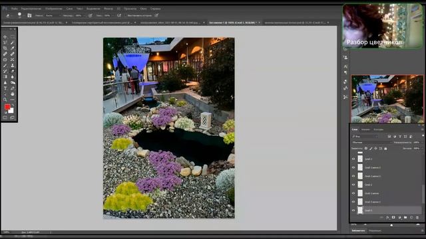Select the Magic Wand tool
The image size is (426, 239).
(13, 42)
